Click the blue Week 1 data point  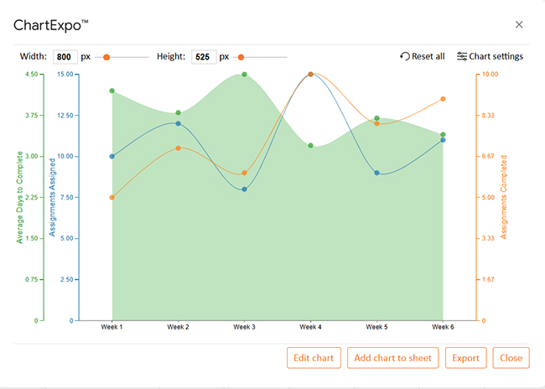click(112, 156)
